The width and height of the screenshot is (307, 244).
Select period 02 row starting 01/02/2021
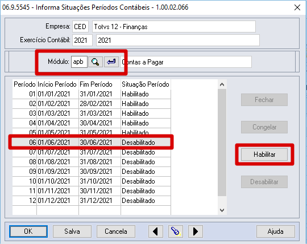[92, 104]
